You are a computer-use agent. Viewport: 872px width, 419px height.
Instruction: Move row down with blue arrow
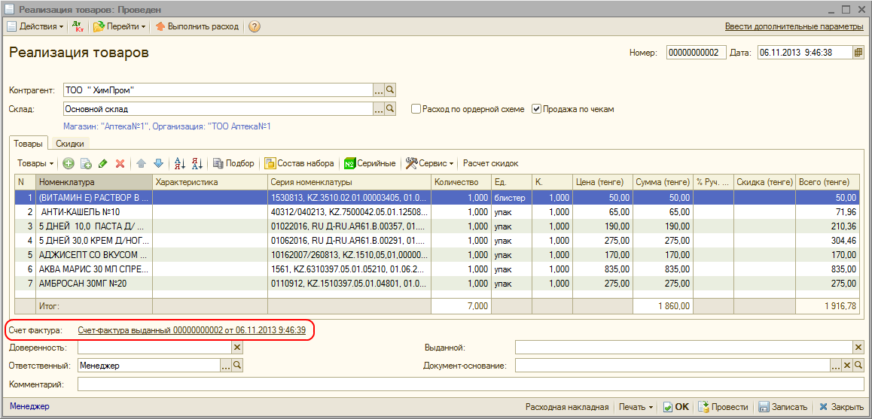[x=158, y=163]
